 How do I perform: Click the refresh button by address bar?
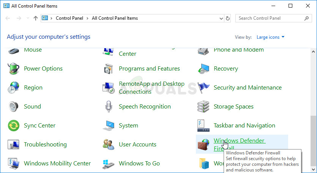228,18
